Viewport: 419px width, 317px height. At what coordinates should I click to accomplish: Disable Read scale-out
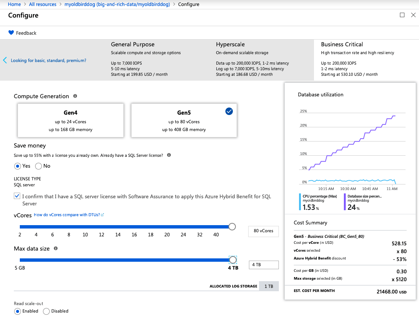point(46,311)
